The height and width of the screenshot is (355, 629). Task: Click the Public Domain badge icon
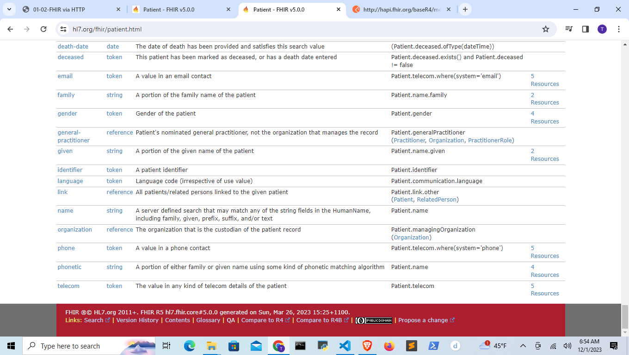click(374, 320)
